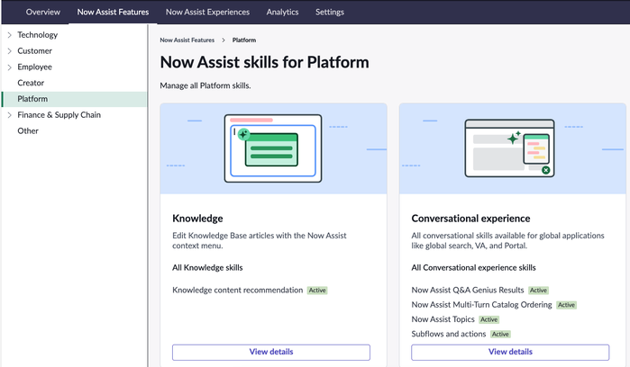Click View details on Knowledge card
Viewport: 630px width, 367px height.
271,353
